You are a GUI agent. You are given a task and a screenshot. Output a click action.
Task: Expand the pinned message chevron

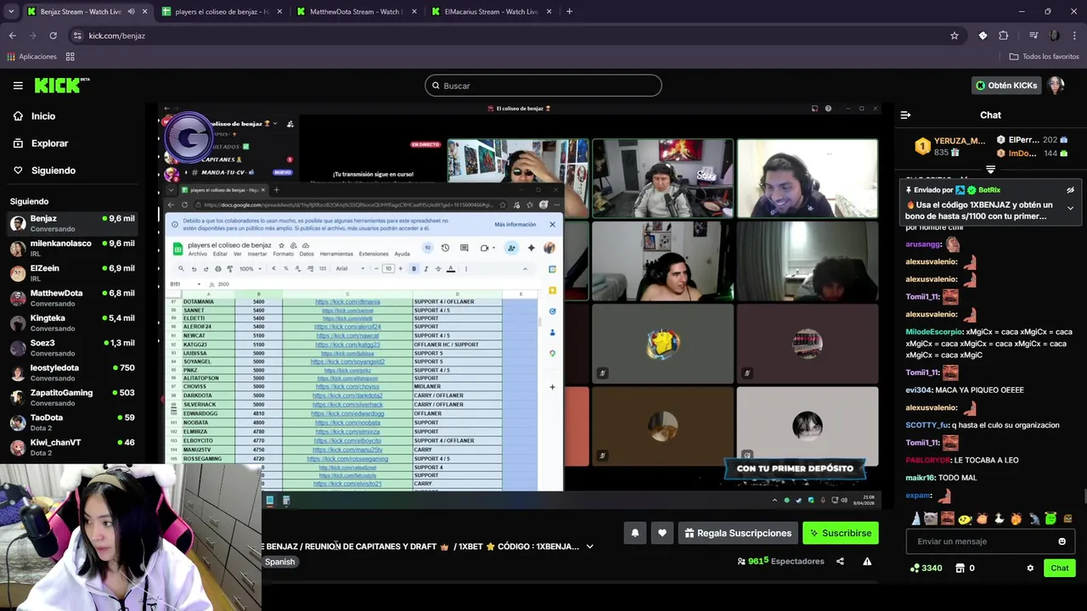[x=1070, y=208]
